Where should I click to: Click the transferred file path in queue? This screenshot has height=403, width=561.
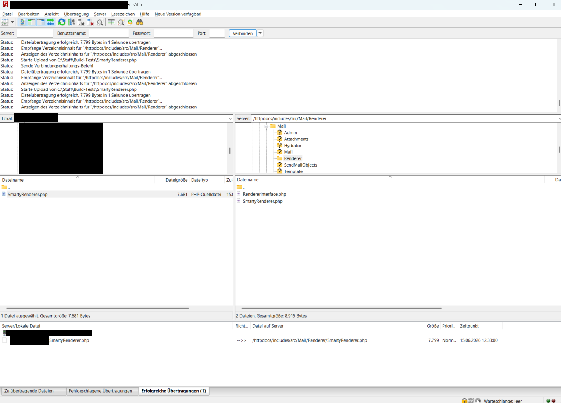click(310, 340)
